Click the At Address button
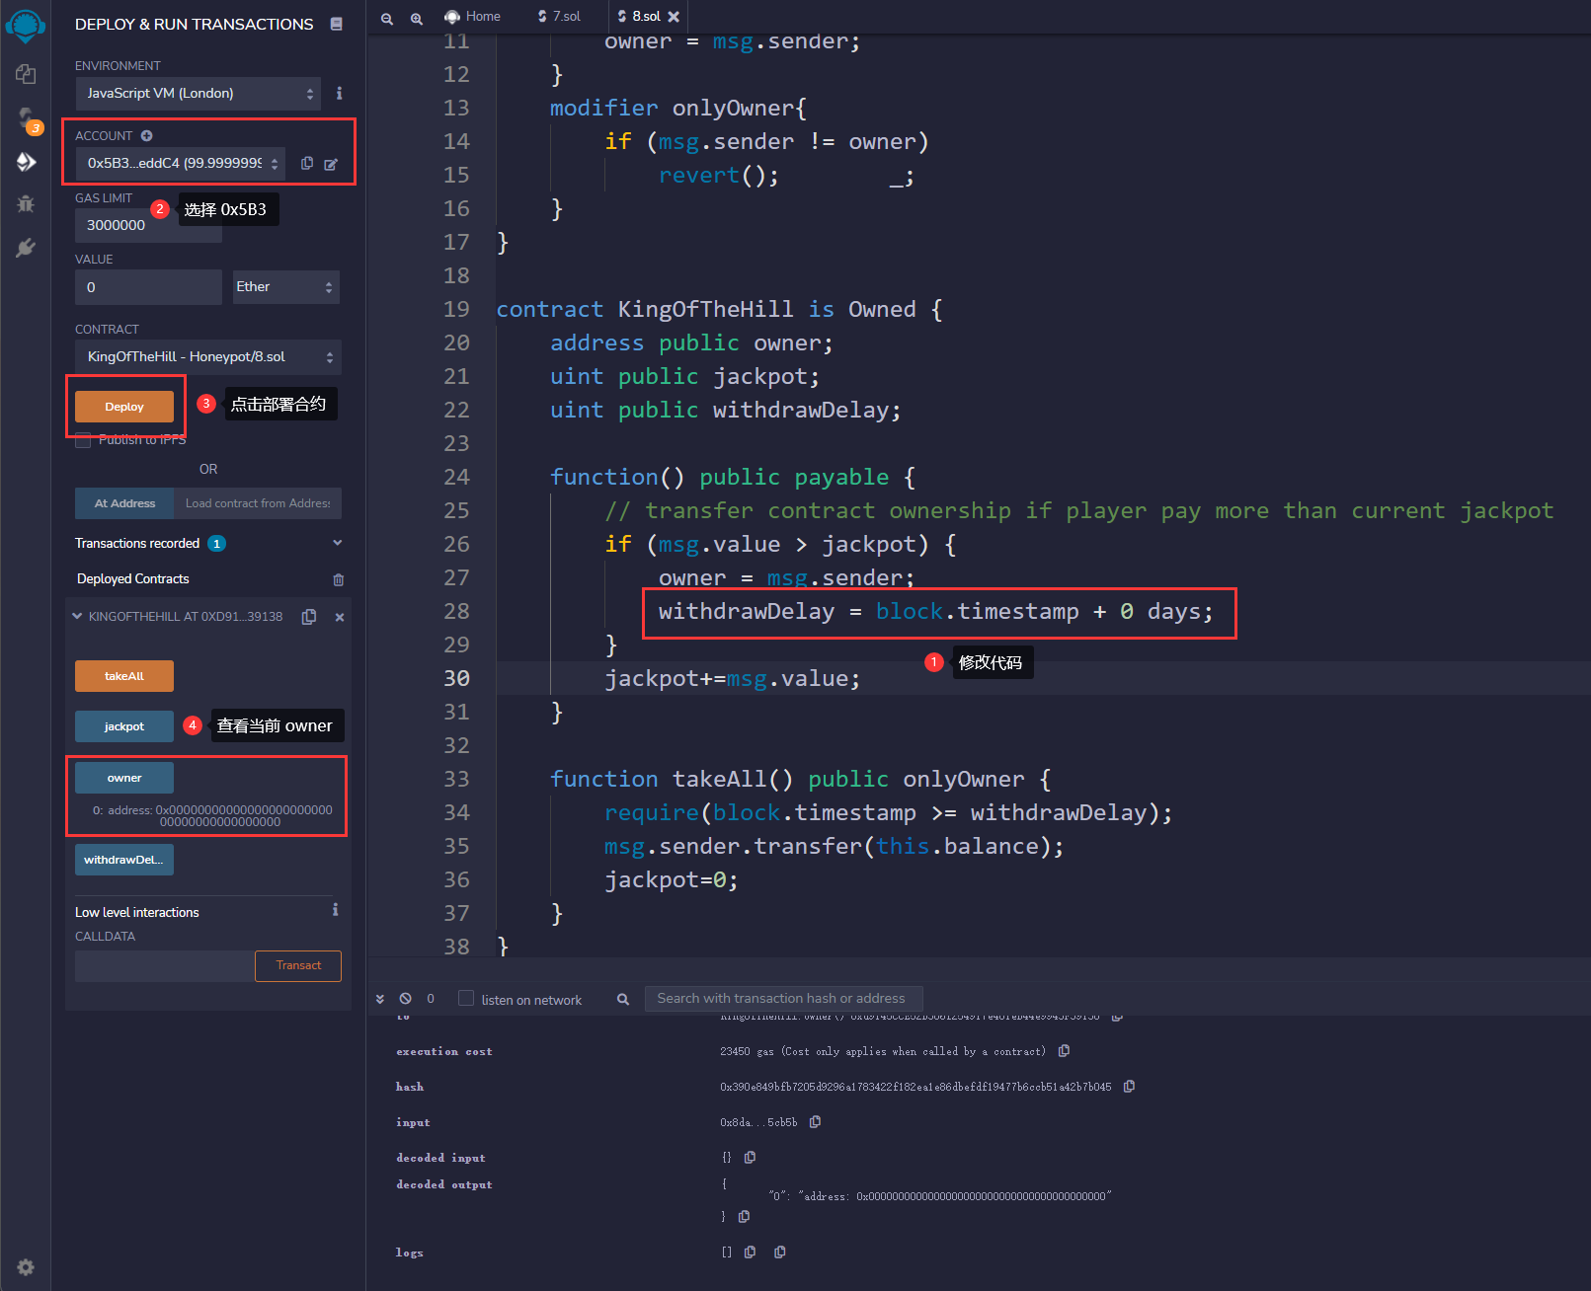This screenshot has height=1291, width=1591. (124, 503)
